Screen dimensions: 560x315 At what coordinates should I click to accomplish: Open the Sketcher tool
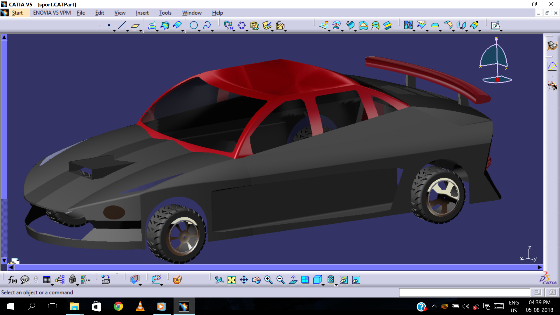tap(495, 26)
